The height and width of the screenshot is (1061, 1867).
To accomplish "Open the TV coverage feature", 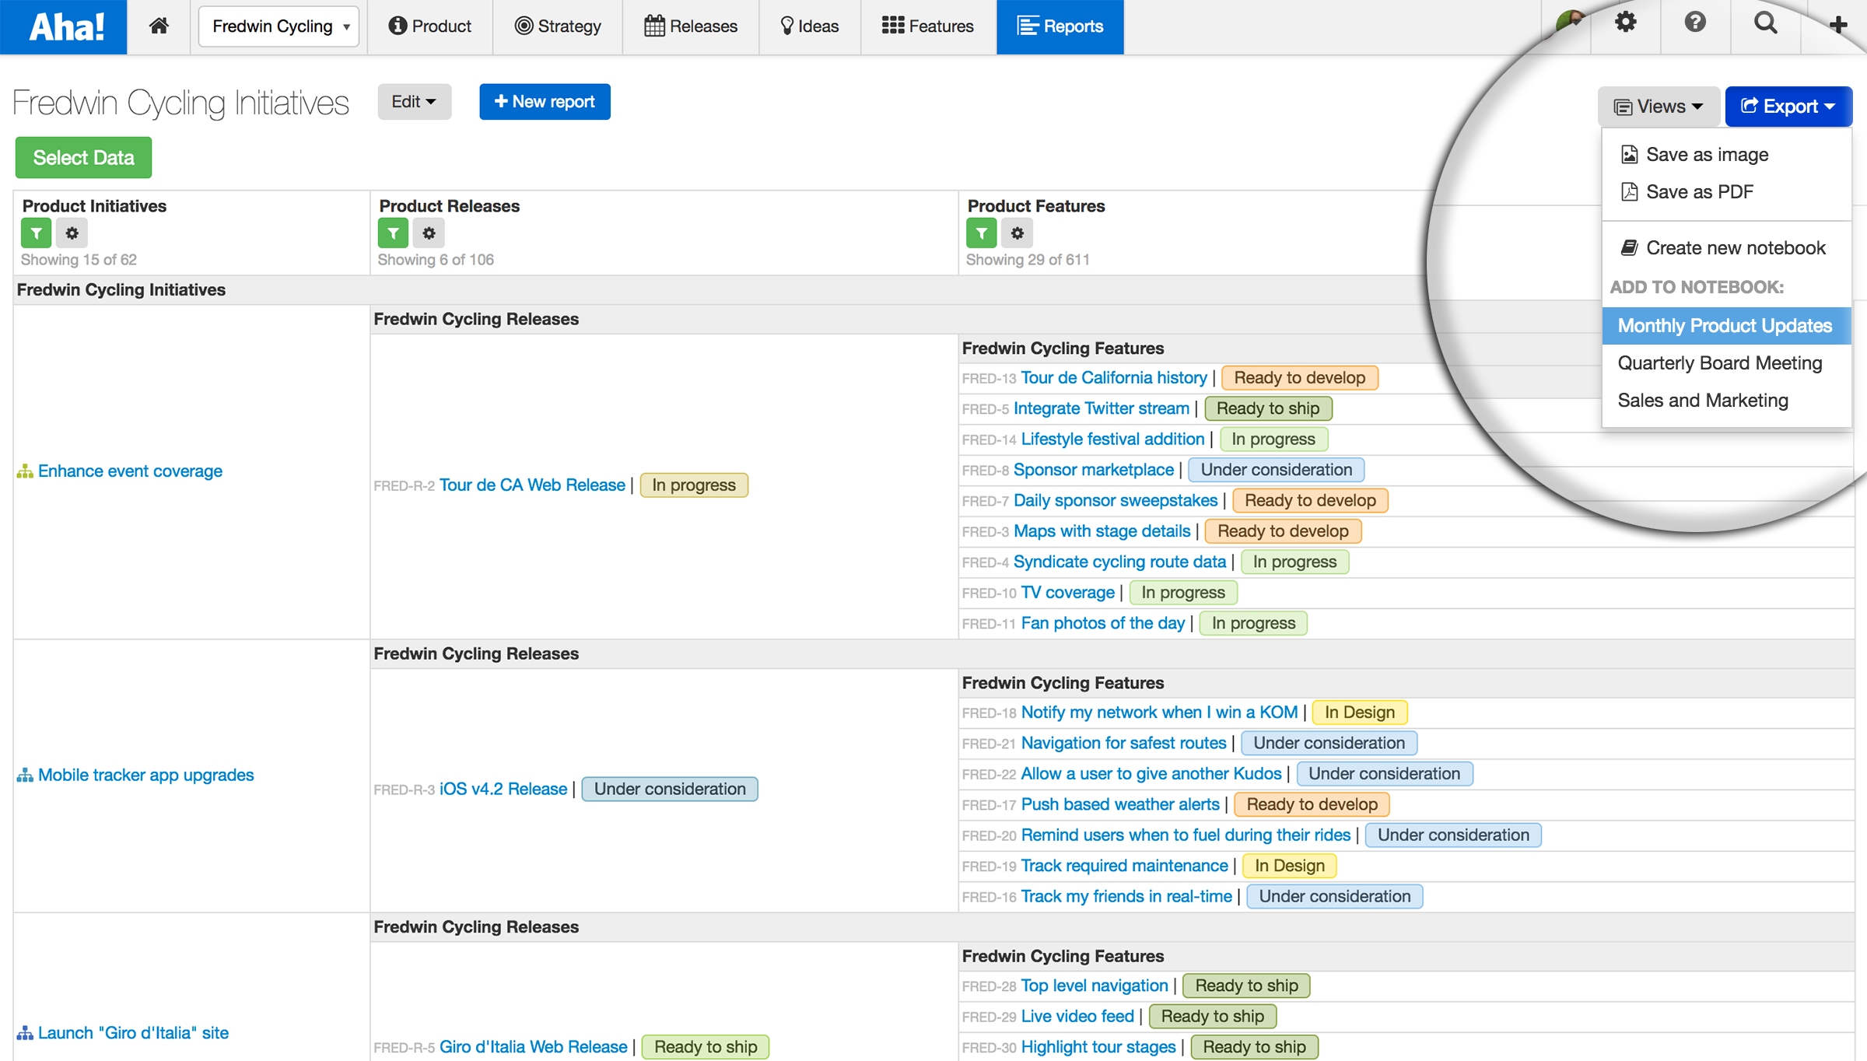I will click(1067, 593).
